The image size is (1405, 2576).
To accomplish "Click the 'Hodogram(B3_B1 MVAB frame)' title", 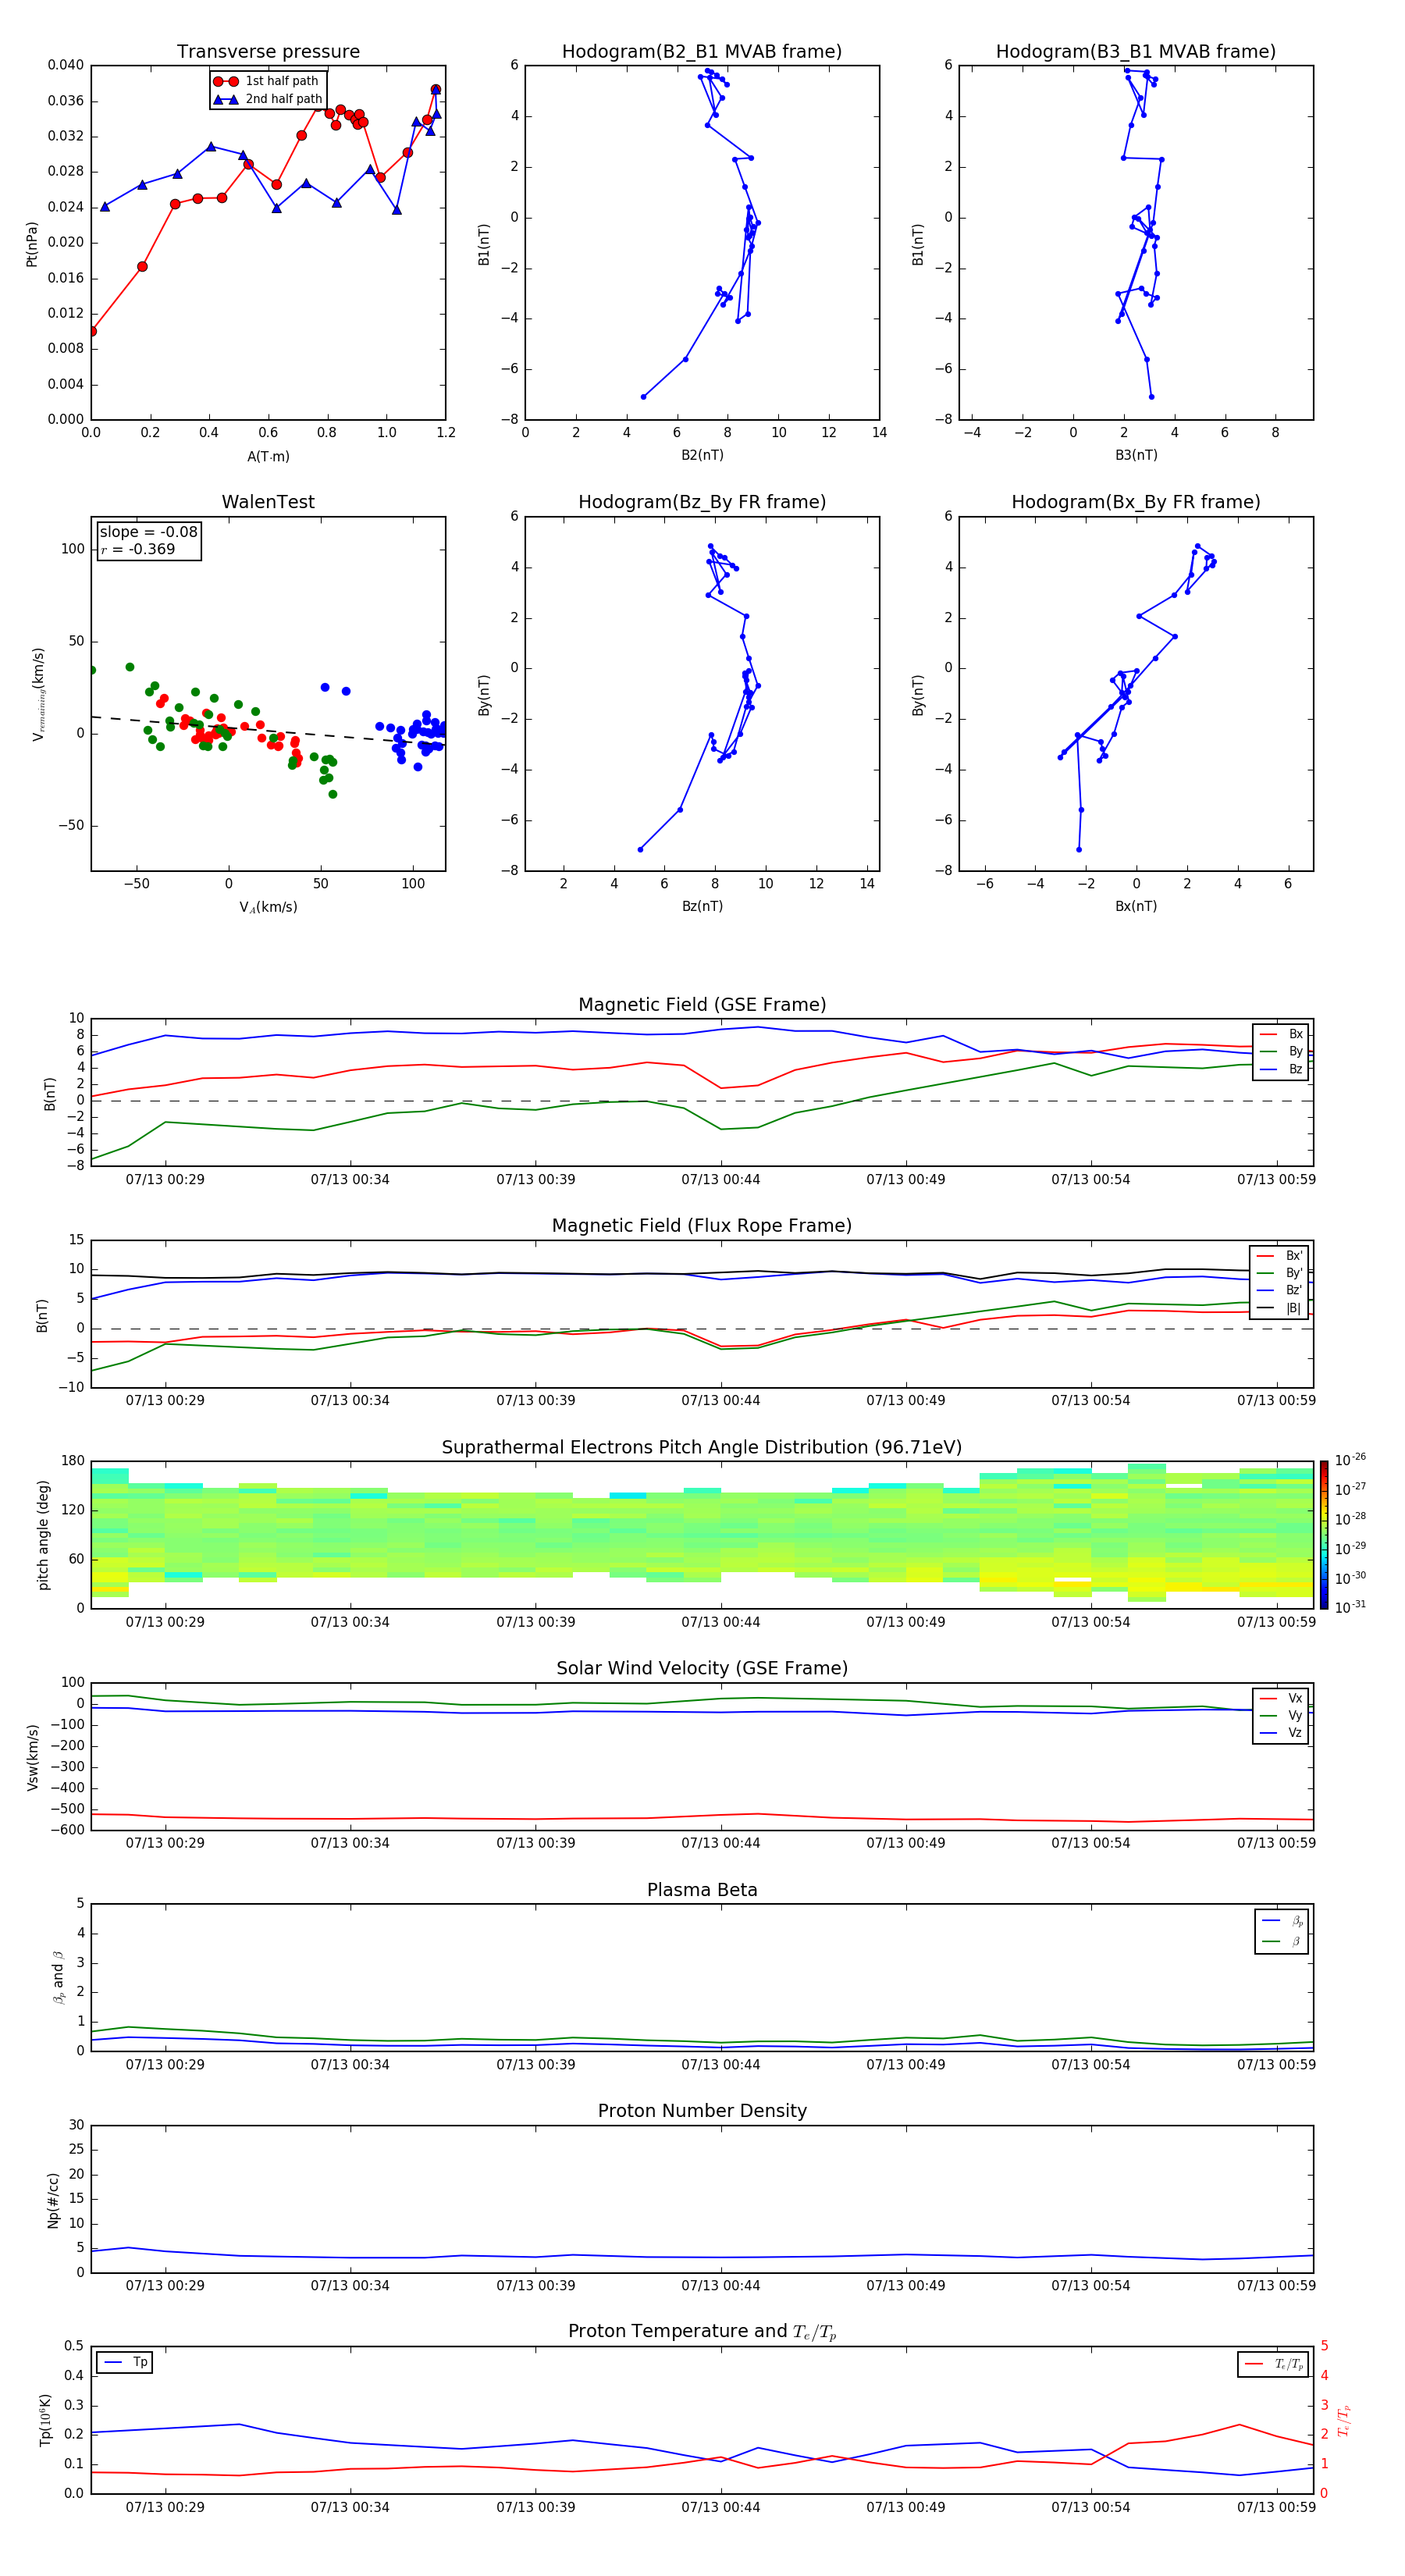I will click(1136, 51).
